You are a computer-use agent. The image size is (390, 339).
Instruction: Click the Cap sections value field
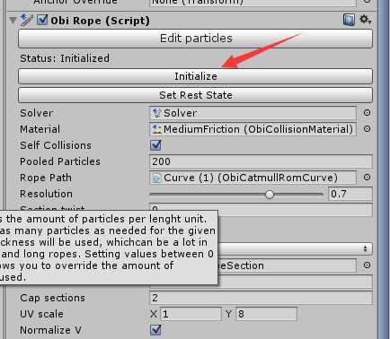(261, 298)
